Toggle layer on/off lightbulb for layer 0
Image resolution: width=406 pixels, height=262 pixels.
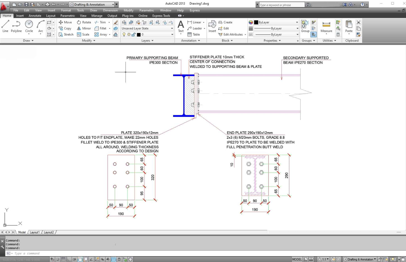pos(124,35)
